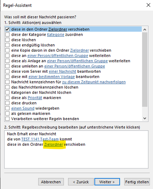Click person/group link in 'umleiten an' row
Screen dimensions: 153x189
coord(75,66)
